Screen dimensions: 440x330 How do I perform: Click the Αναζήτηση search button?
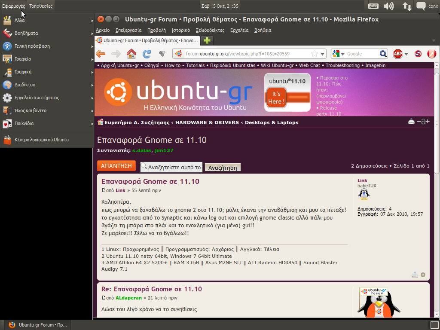(223, 168)
